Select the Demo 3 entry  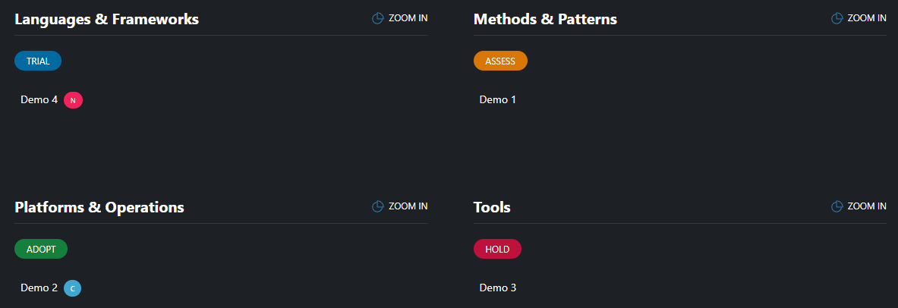pos(498,288)
